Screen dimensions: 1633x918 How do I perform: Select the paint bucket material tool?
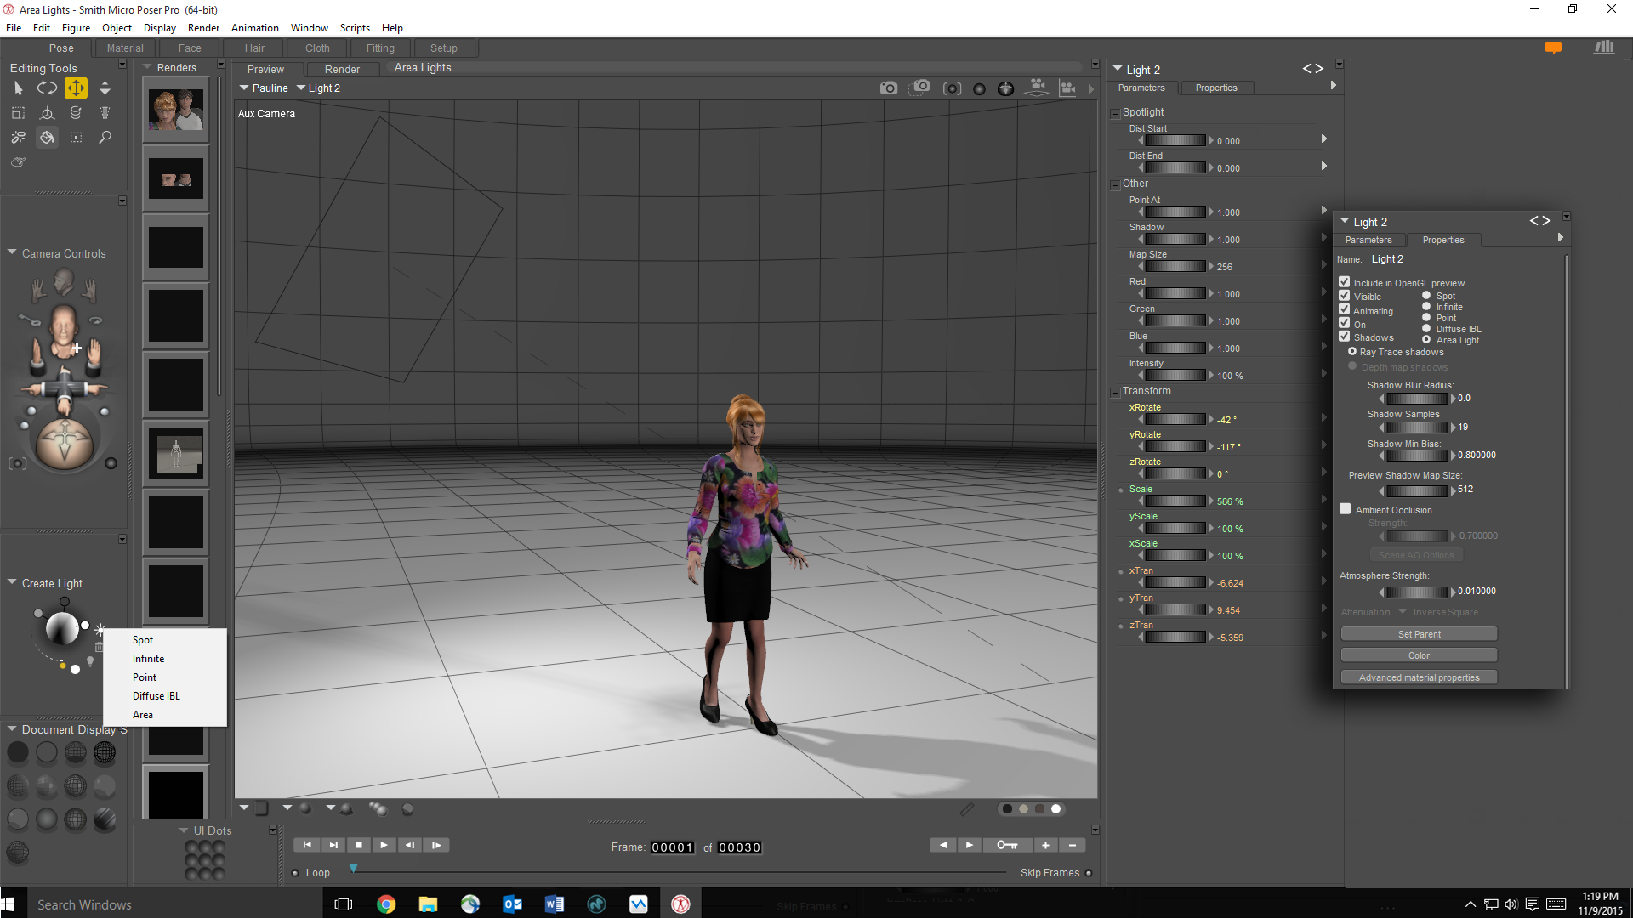[x=47, y=137]
